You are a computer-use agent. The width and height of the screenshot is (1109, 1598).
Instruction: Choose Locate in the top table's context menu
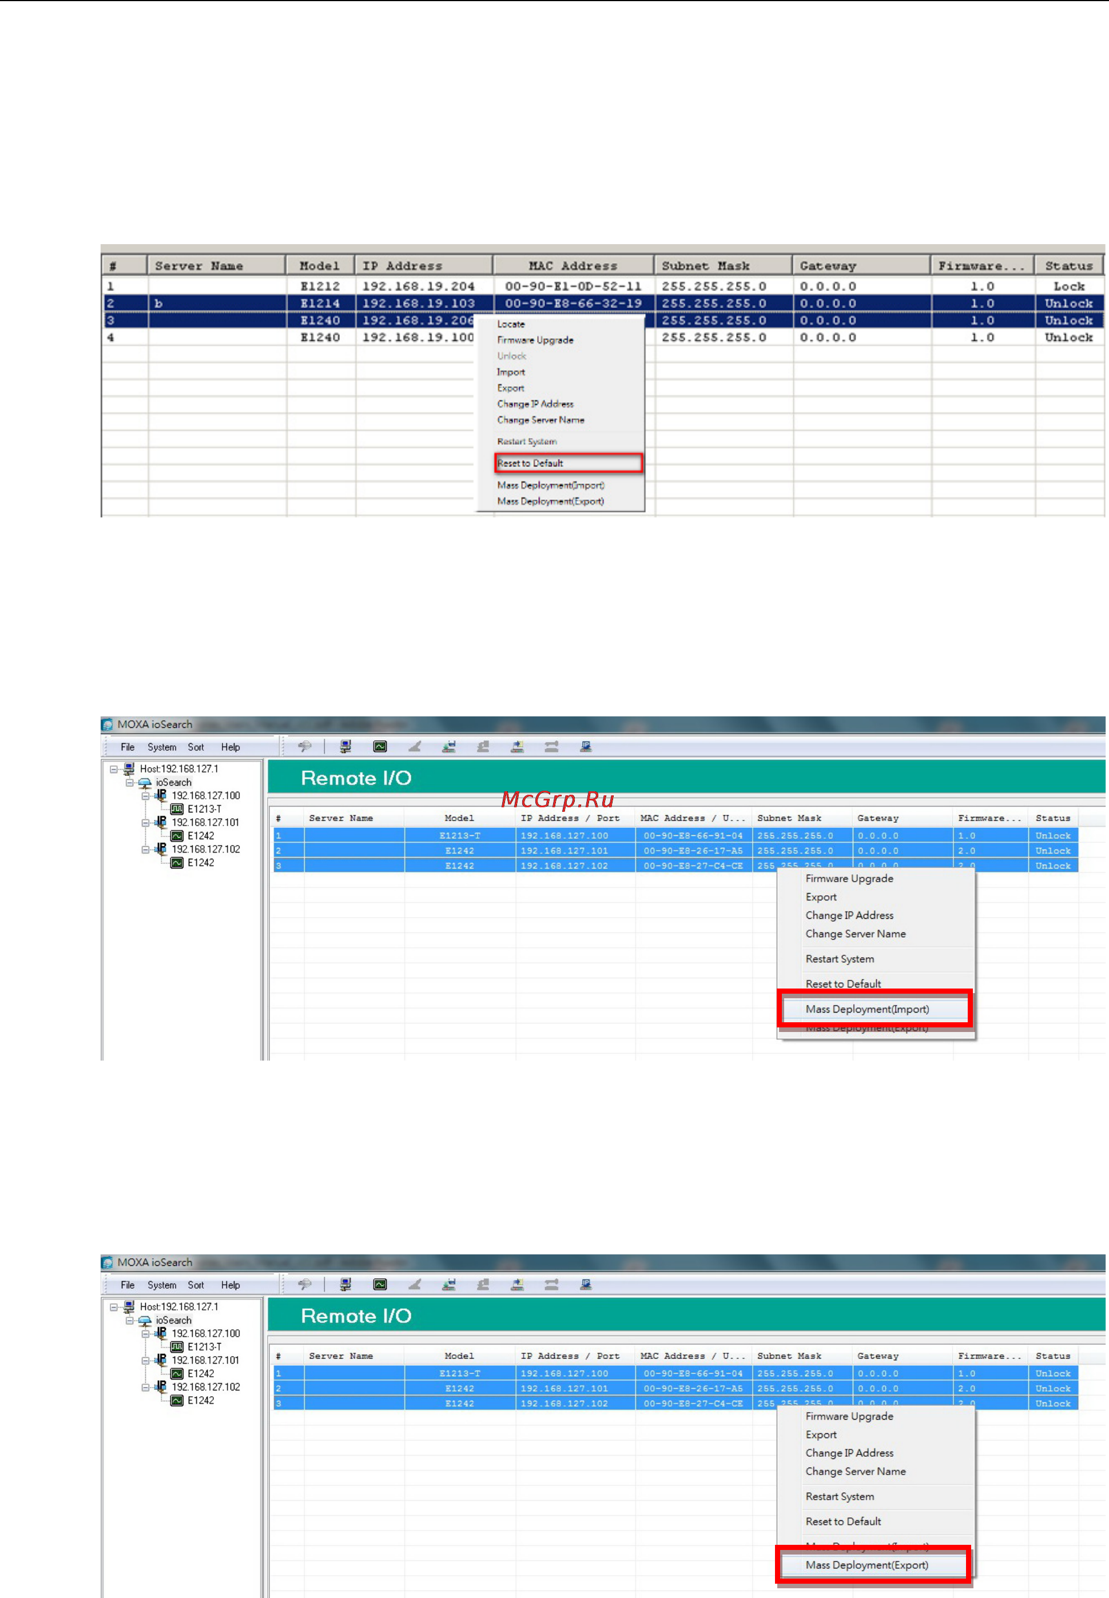511,324
